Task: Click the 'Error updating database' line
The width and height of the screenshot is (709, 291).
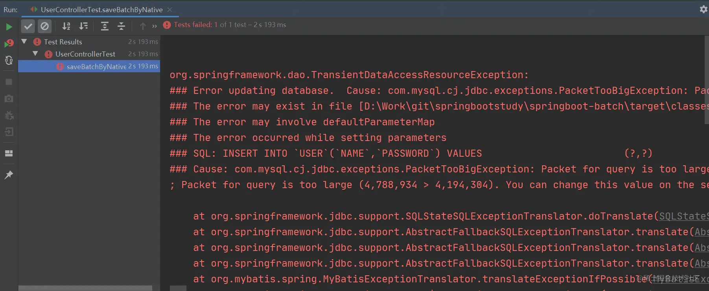Action: tap(439, 90)
